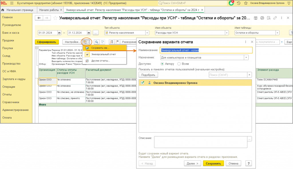Select the "Автору" radio button

(x=162, y=64)
